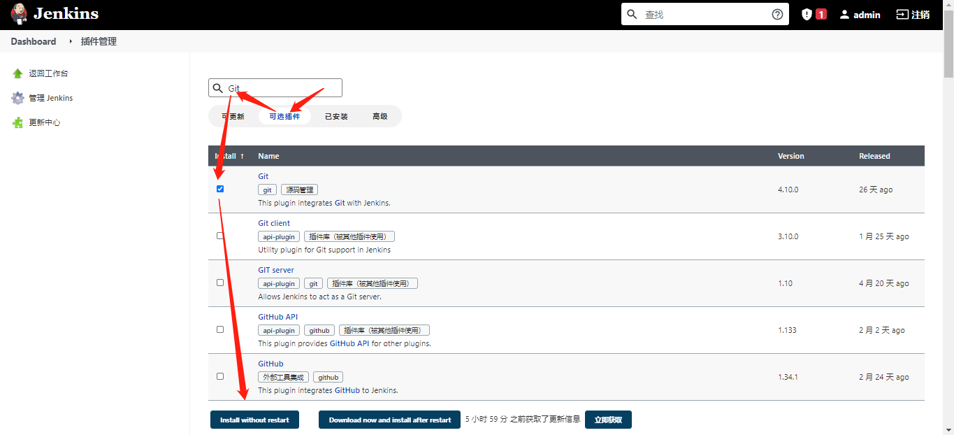This screenshot has height=435, width=954.
Task: Open 更新中心 sidebar link
Action: (45, 122)
